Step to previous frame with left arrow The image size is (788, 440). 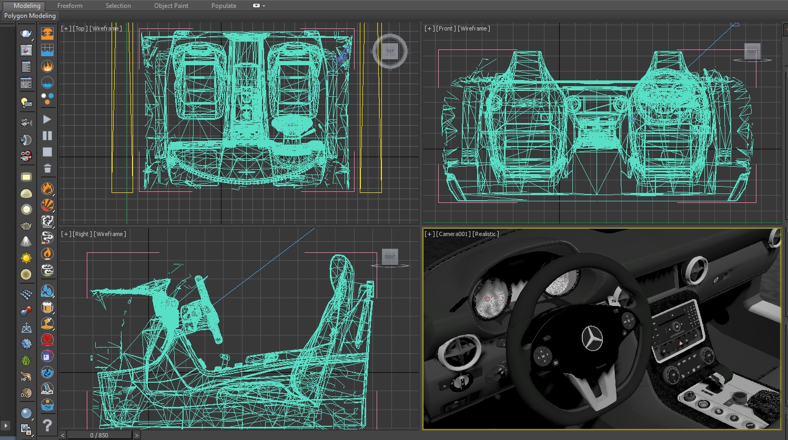[63, 435]
